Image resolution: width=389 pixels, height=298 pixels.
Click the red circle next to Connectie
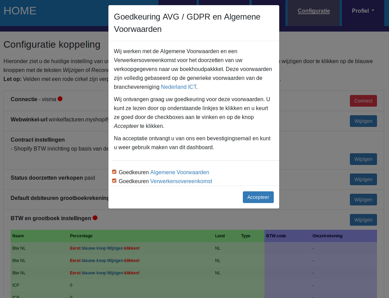[x=60, y=99]
